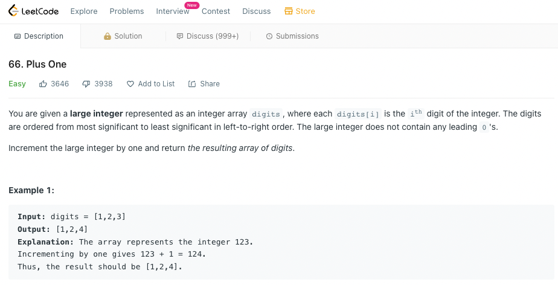Click the LeetCode logo

[33, 11]
